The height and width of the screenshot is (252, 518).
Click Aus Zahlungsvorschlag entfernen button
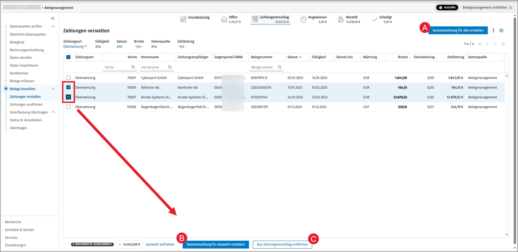pos(283,245)
